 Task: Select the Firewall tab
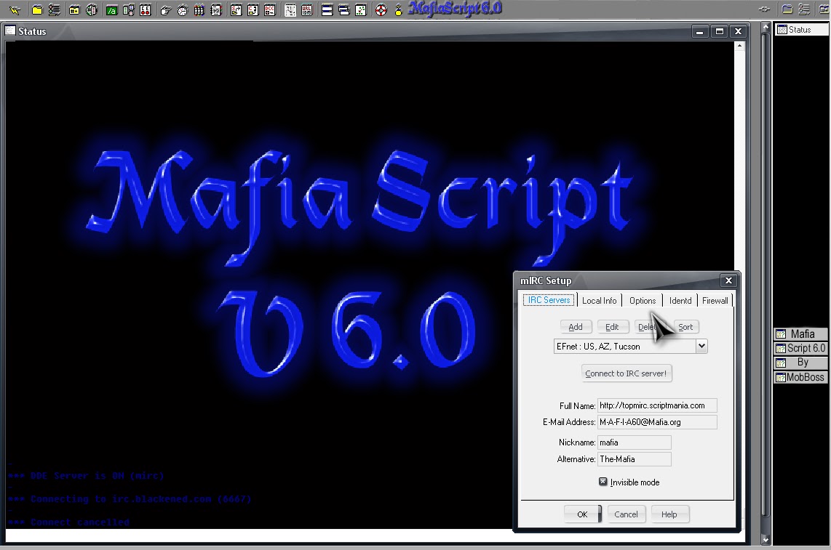(x=715, y=301)
